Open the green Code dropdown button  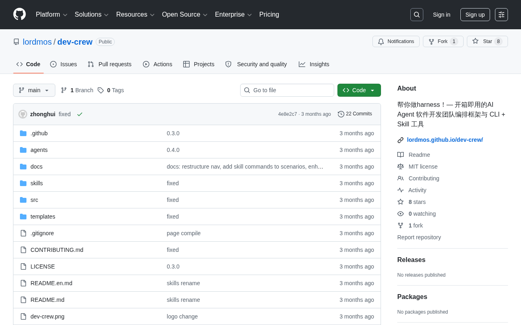tap(359, 90)
